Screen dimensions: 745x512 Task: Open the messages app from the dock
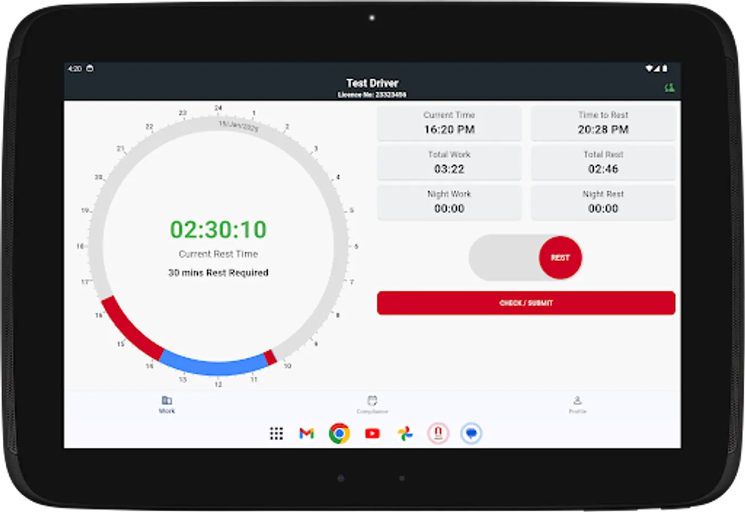[x=471, y=433]
